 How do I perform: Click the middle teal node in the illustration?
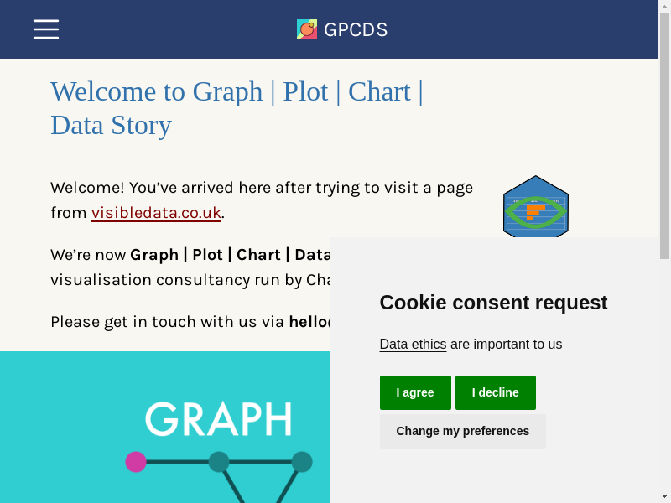(x=219, y=462)
